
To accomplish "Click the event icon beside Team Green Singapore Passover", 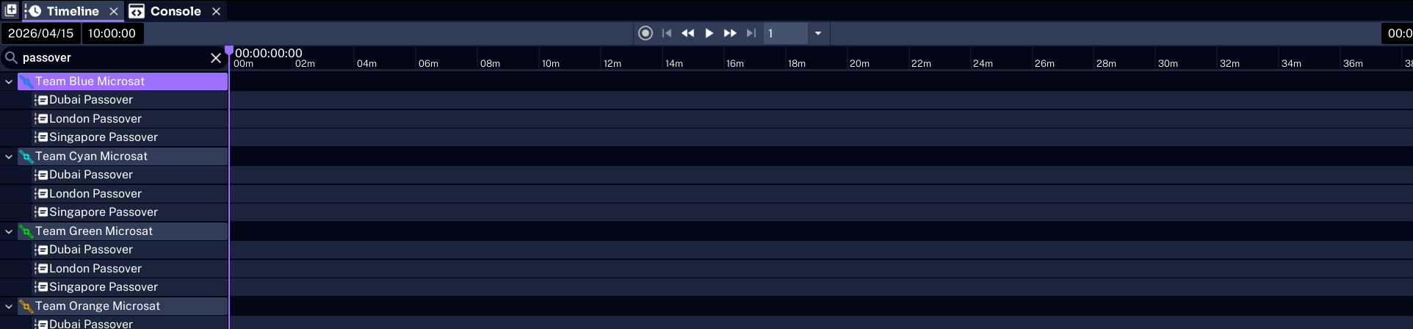I will coord(42,287).
